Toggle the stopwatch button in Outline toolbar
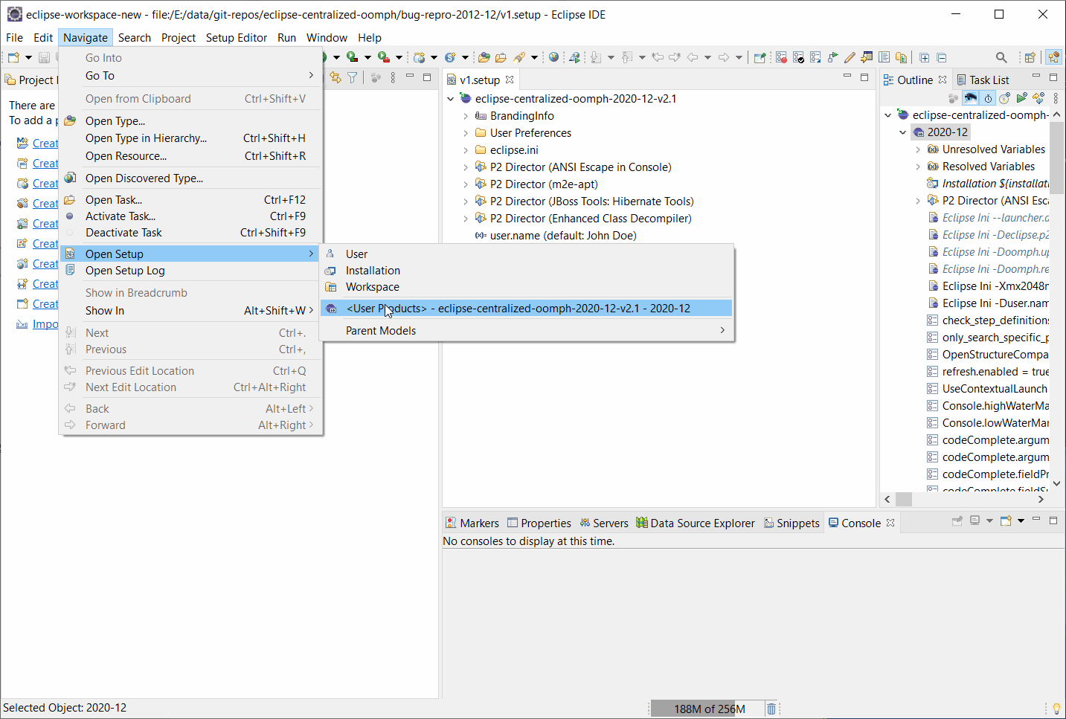The image size is (1066, 719). 988,98
